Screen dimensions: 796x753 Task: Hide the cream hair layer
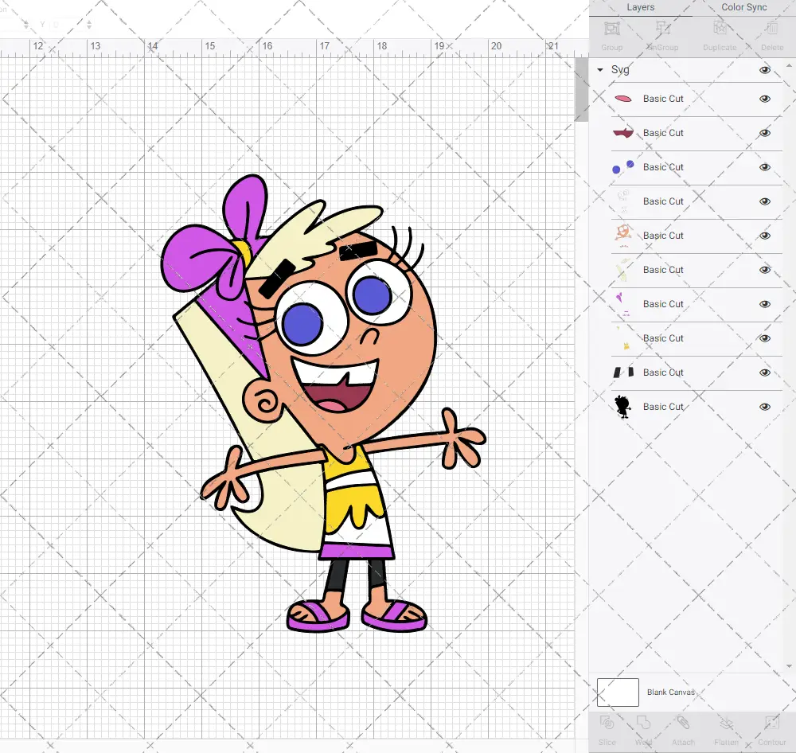tap(764, 270)
